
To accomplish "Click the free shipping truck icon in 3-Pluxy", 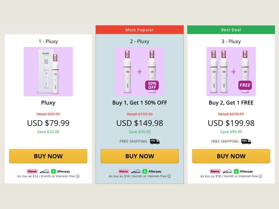I will click(246, 141).
